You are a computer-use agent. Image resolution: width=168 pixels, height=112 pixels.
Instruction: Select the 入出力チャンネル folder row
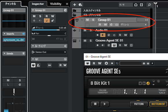(x=111, y=10)
